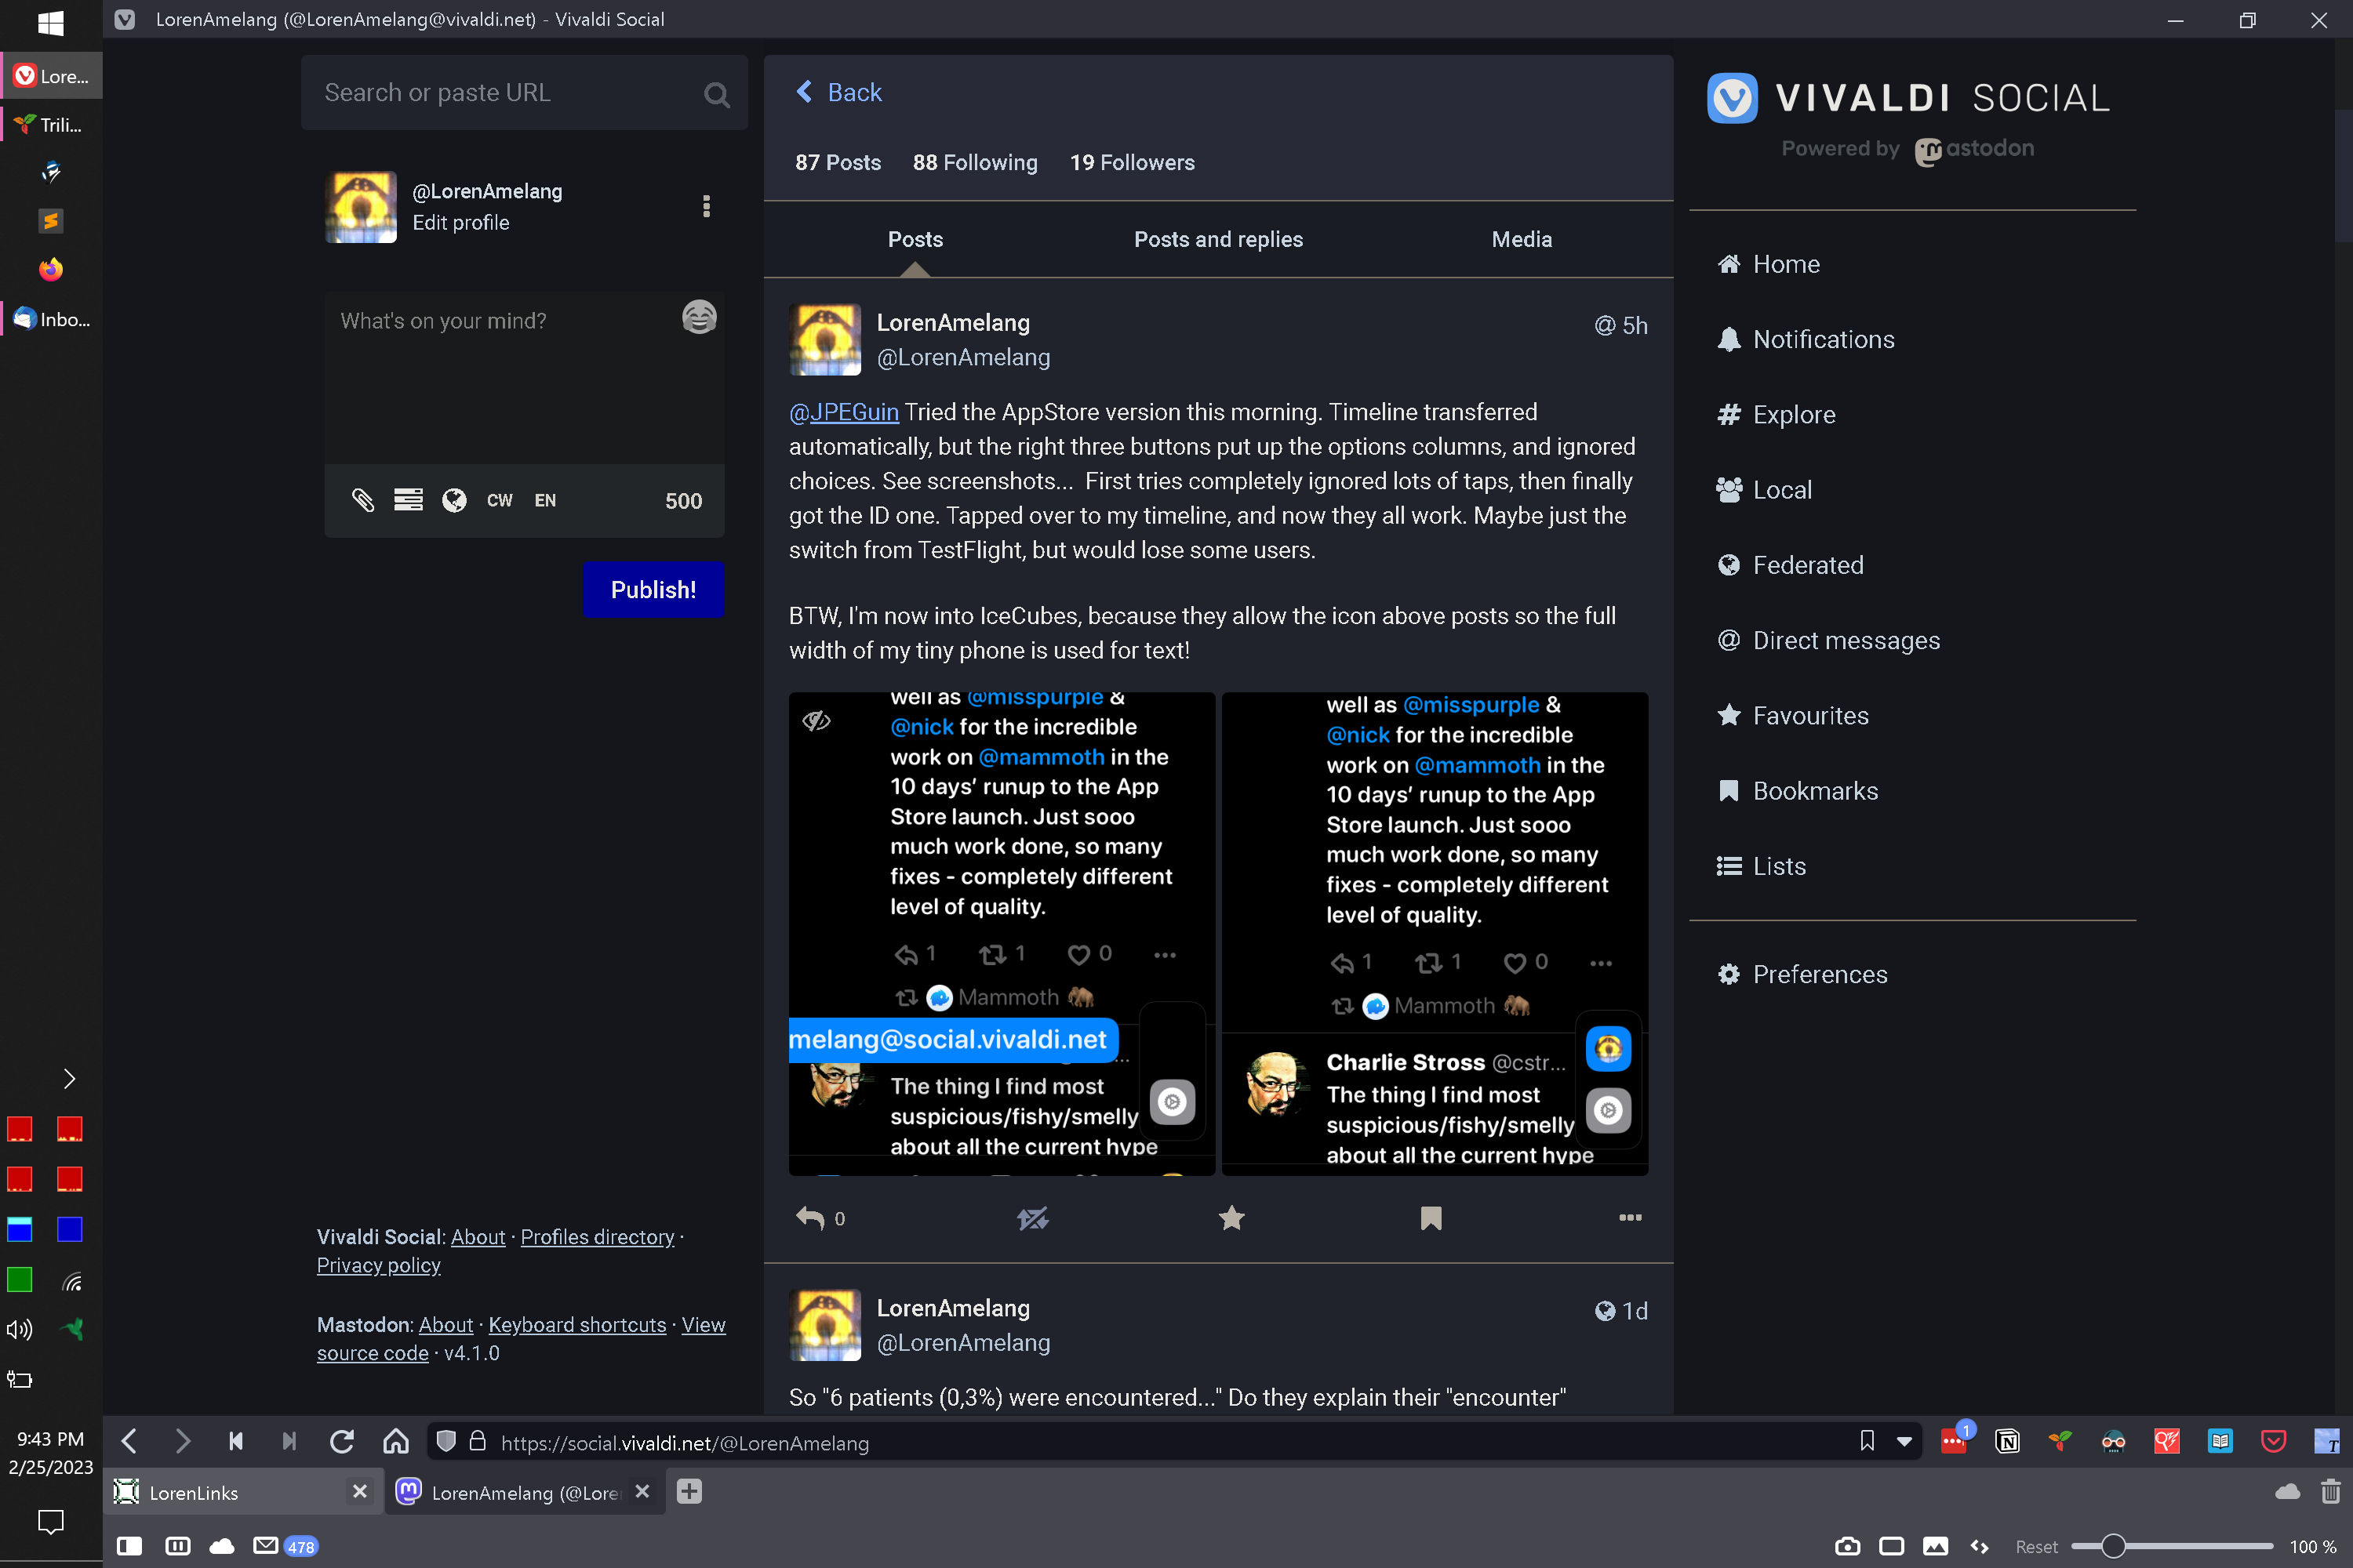
Task: Open the Notion extension icon
Action: coord(2007,1442)
